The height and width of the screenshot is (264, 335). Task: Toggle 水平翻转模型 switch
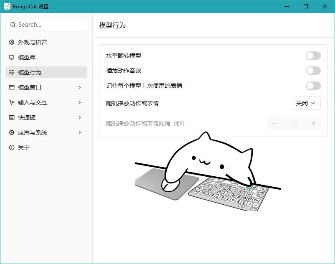pos(313,56)
